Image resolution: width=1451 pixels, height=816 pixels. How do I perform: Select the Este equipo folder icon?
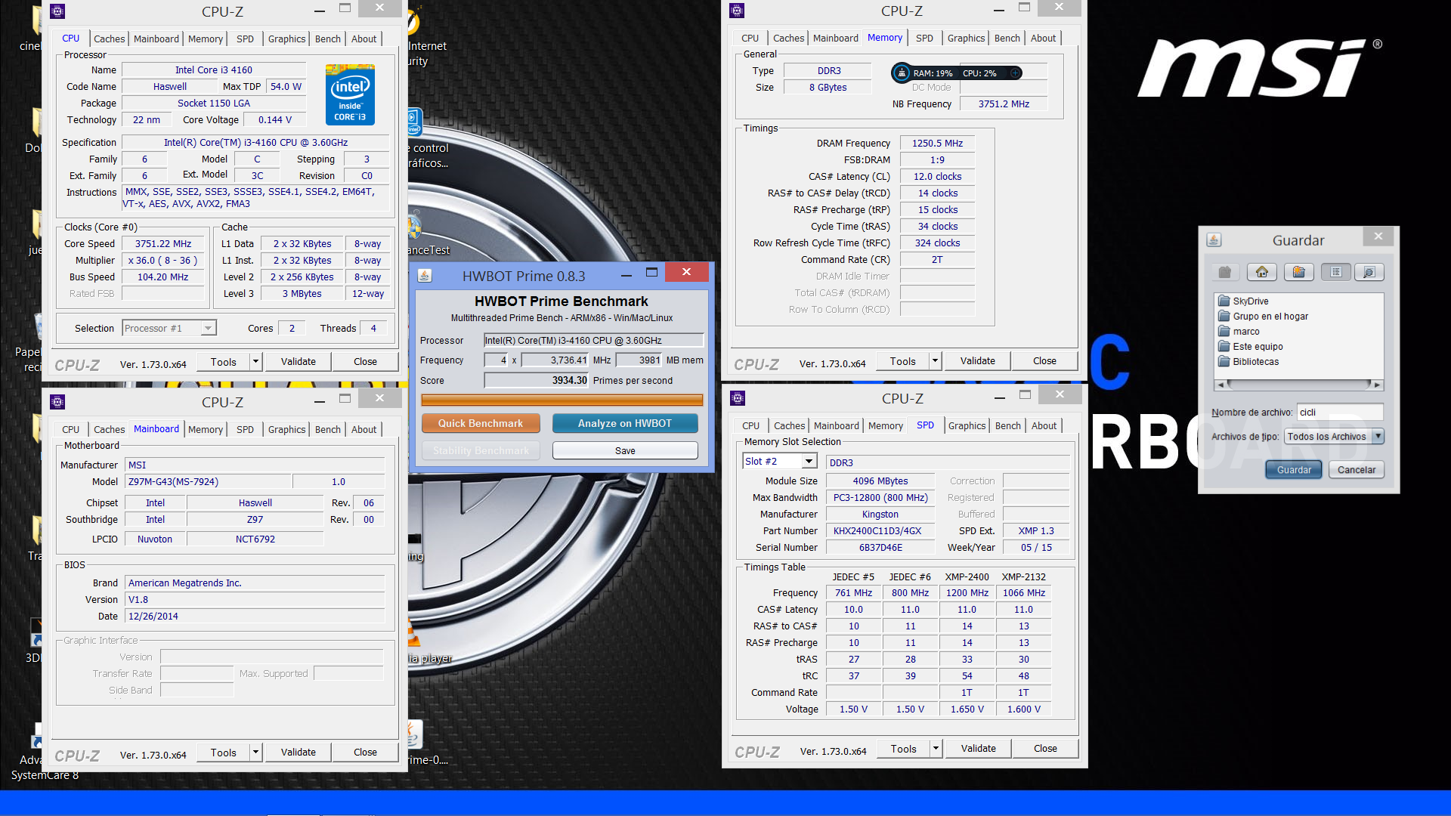click(x=1224, y=346)
